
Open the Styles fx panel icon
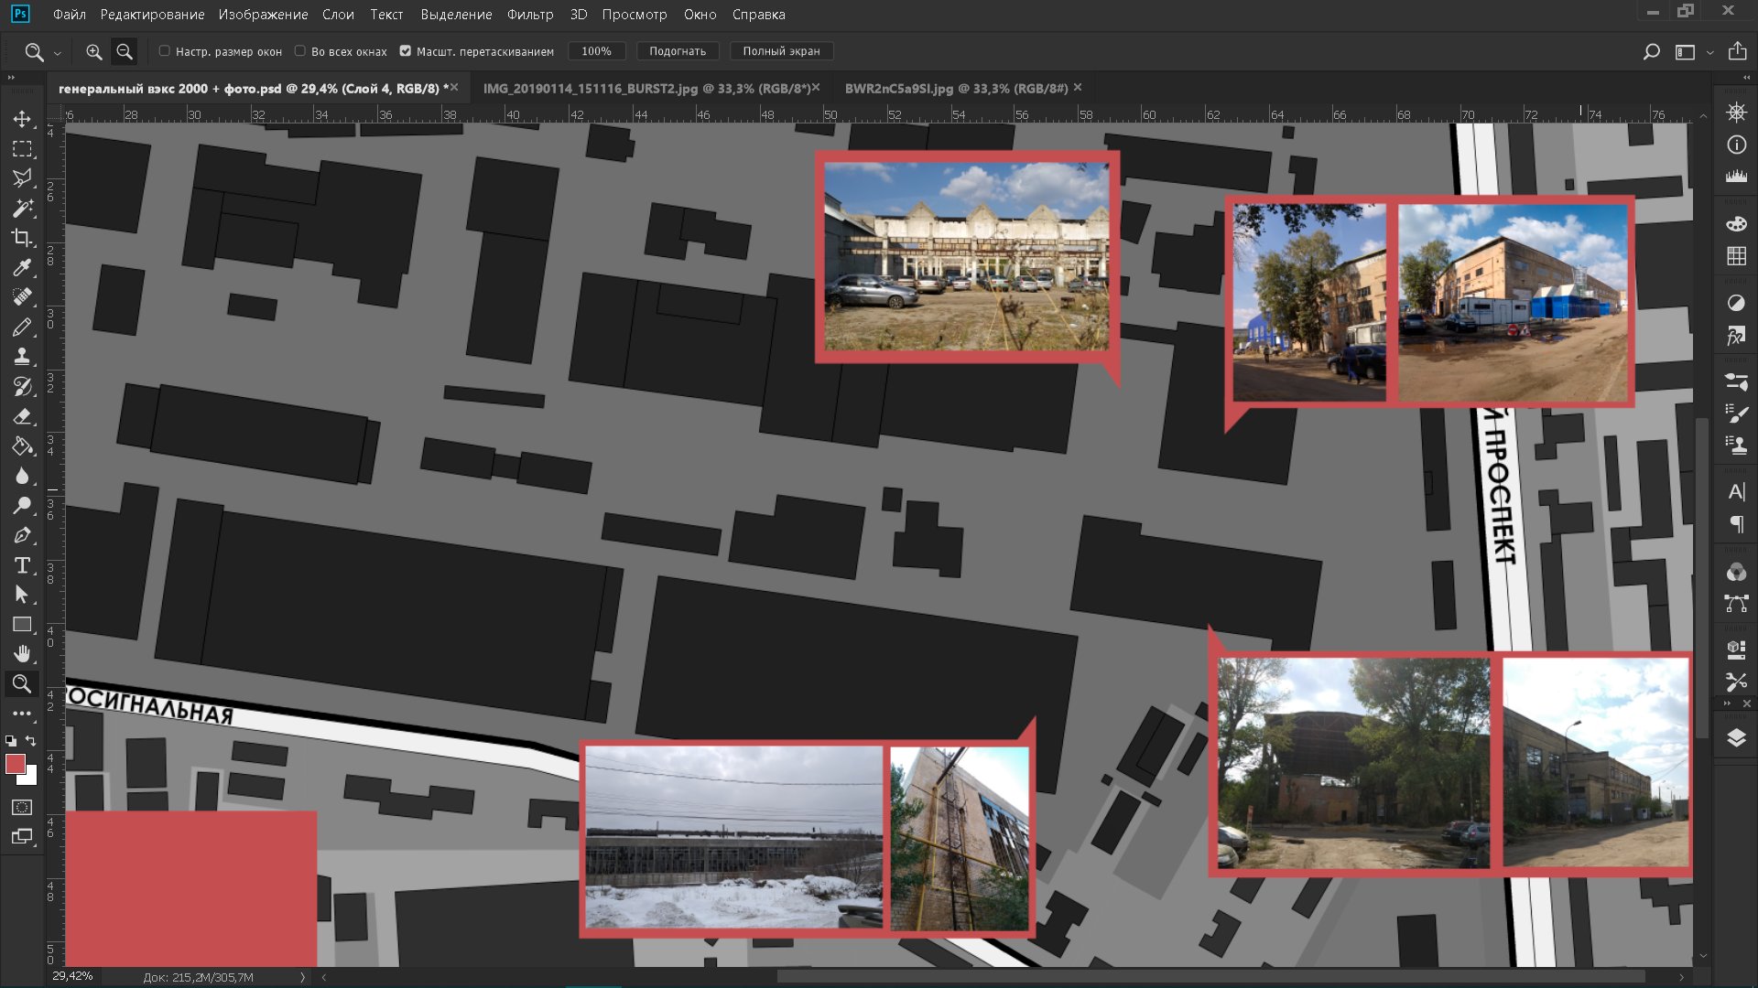point(1736,335)
